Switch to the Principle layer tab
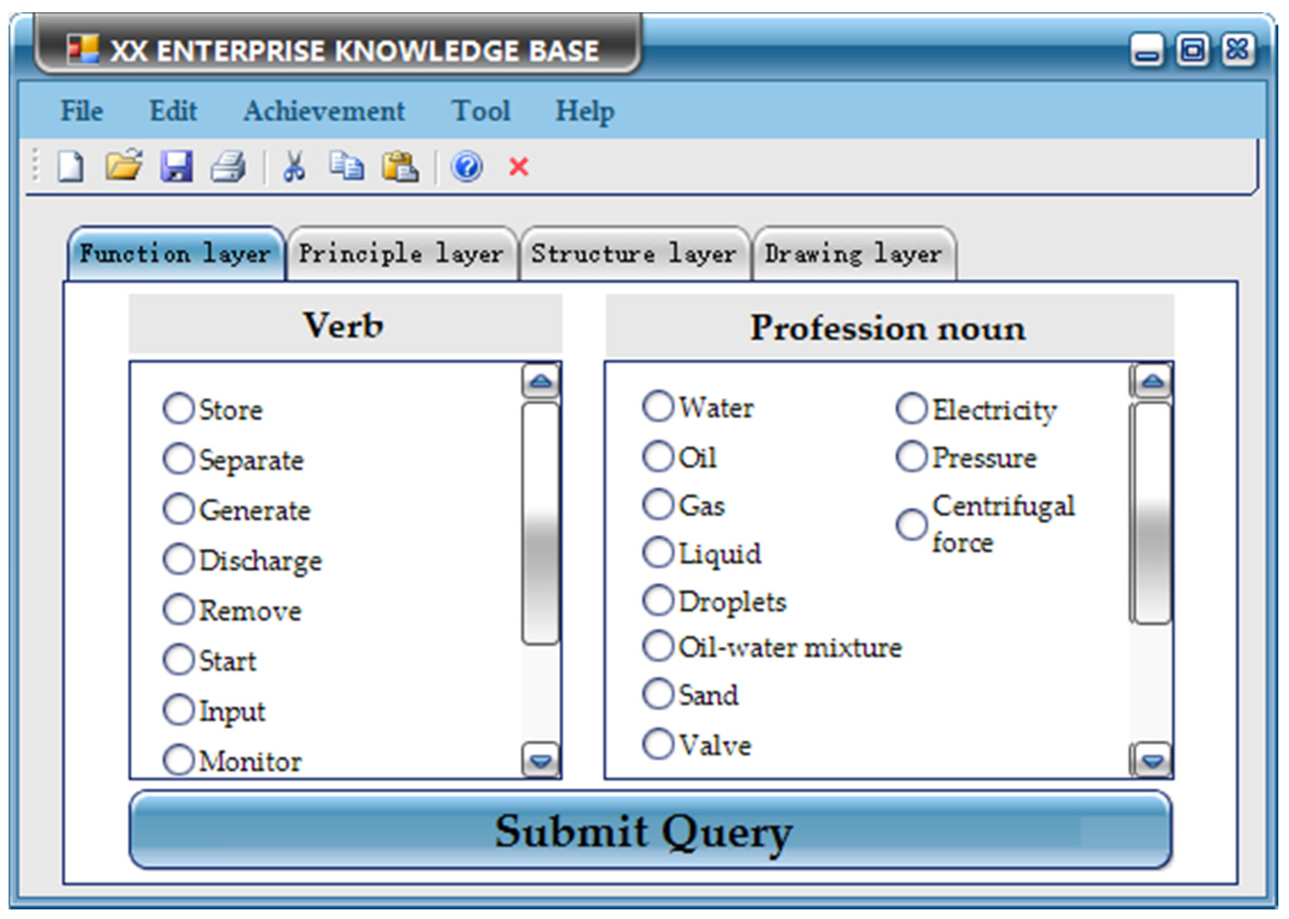This screenshot has width=1289, height=919. (x=401, y=254)
